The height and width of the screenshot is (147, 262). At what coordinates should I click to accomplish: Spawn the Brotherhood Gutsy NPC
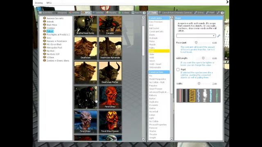tap(86, 25)
